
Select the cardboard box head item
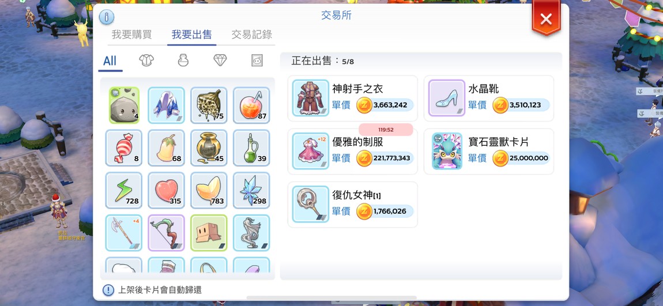(209, 233)
